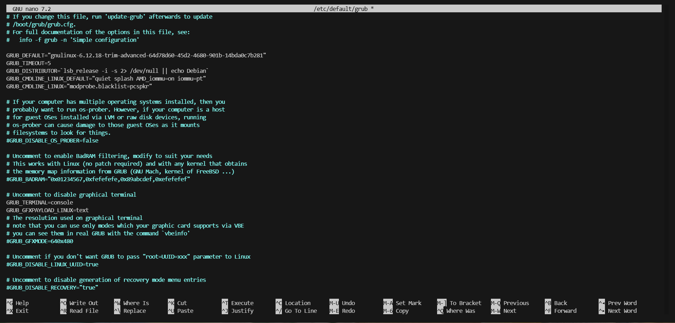Click comment about root=UUID=xxx parameter
675x323 pixels.
coord(128,256)
